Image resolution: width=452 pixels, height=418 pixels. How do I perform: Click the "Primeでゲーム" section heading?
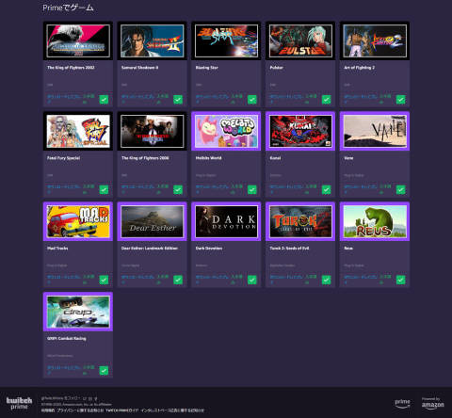click(68, 8)
